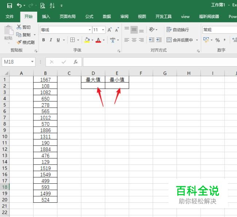This screenshot has width=237, height=217.
Task: Click the text Orientation icon
Action: (x=152, y=29)
